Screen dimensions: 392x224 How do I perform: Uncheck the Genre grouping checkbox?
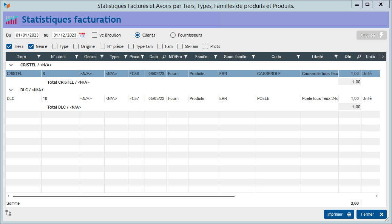coord(31,46)
